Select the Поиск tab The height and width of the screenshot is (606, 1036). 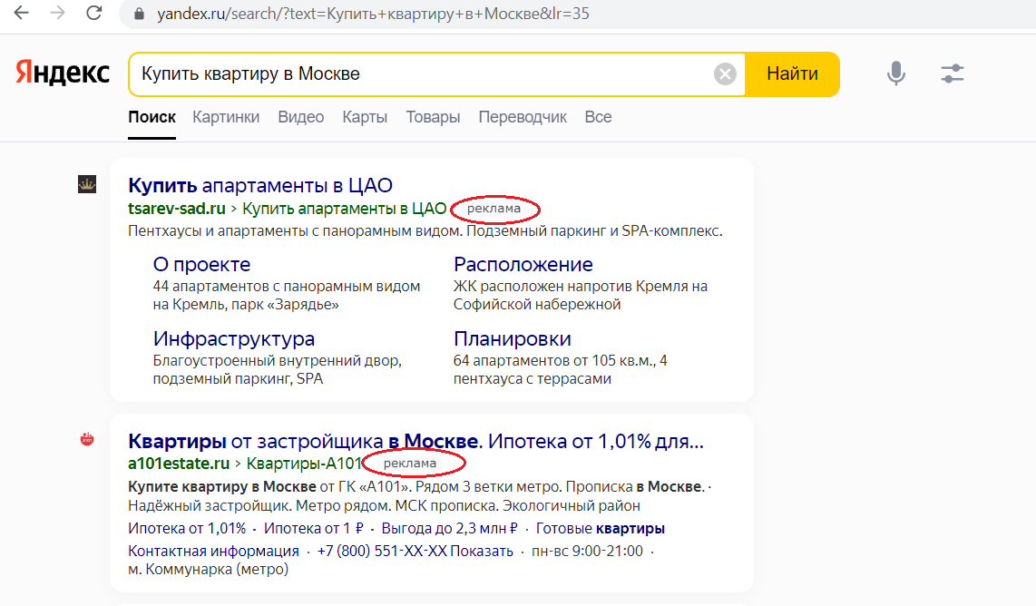coord(152,118)
